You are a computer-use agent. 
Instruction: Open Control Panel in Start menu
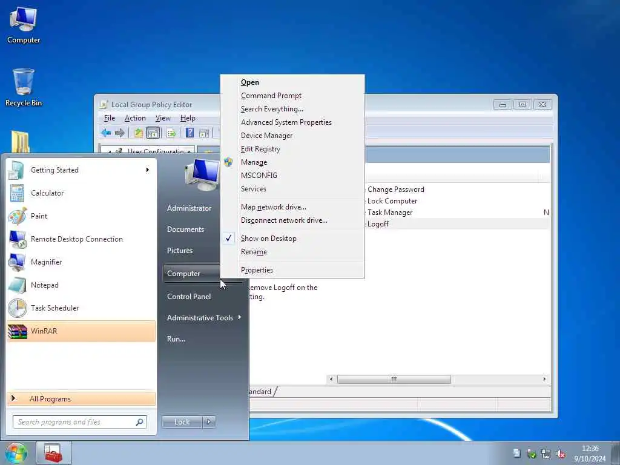click(x=189, y=297)
